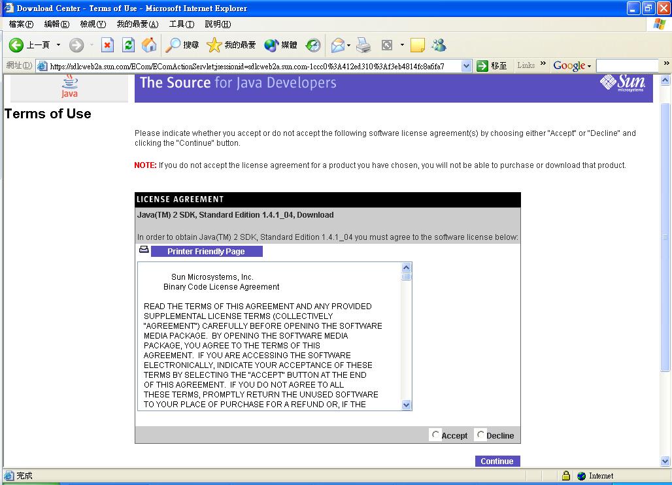Click the LICENSE AGREEMENT header text

click(x=180, y=199)
